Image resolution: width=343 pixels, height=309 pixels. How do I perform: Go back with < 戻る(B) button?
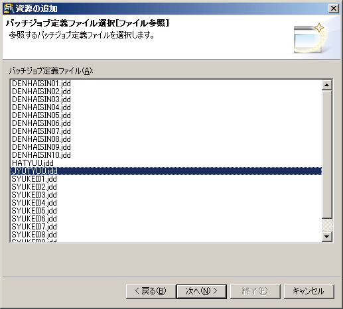[x=151, y=291]
